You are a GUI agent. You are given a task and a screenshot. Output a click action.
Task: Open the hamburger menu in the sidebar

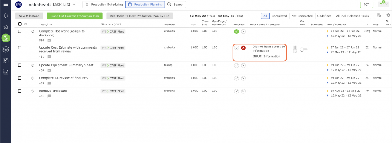pos(5,4)
